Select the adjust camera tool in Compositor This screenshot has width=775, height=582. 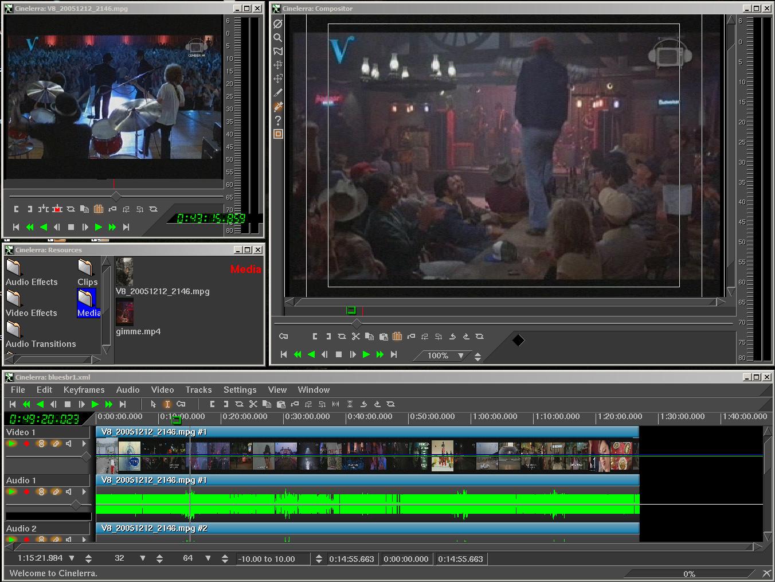278,65
